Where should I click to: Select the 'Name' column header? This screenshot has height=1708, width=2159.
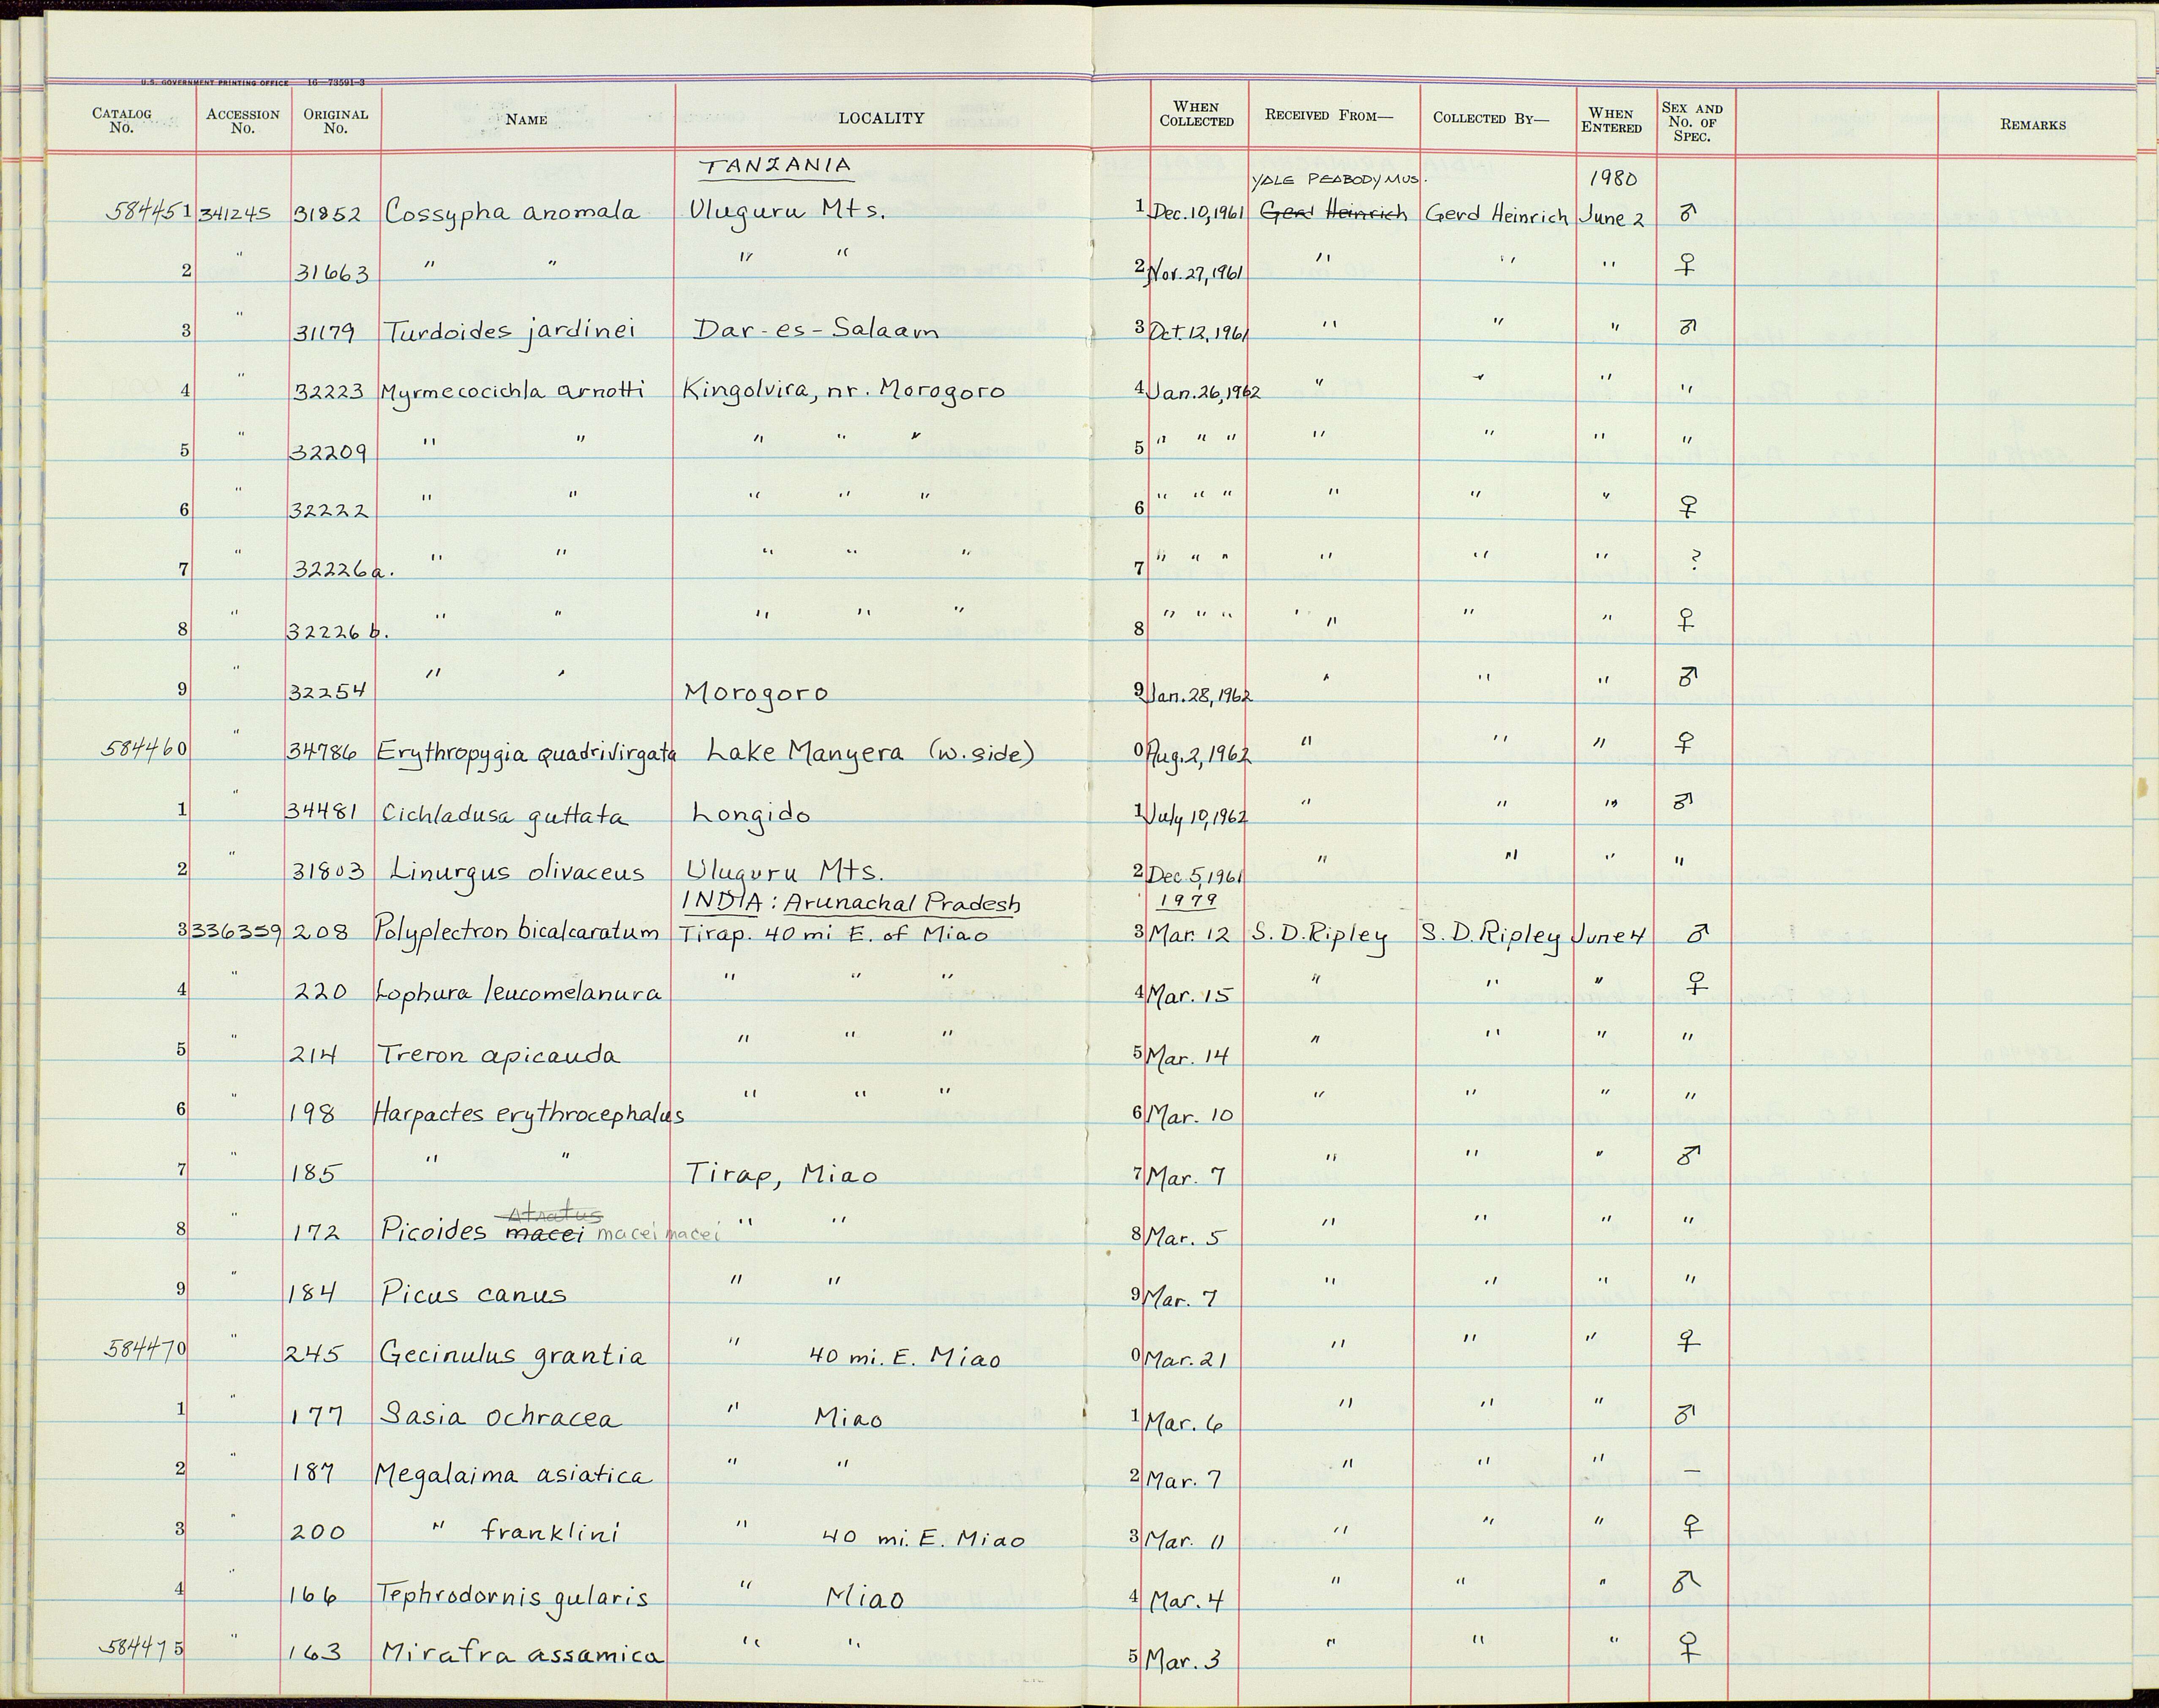click(526, 119)
